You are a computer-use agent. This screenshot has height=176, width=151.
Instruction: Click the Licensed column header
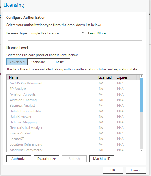(x=105, y=77)
